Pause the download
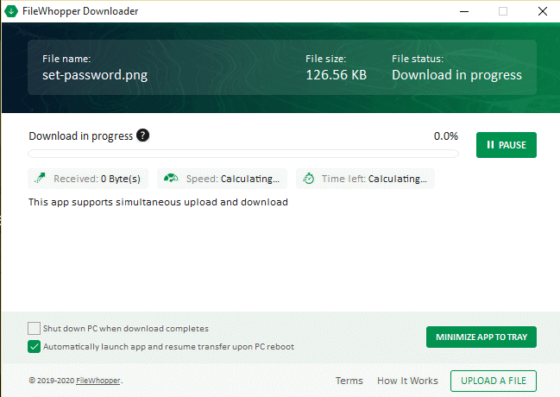 tap(507, 145)
